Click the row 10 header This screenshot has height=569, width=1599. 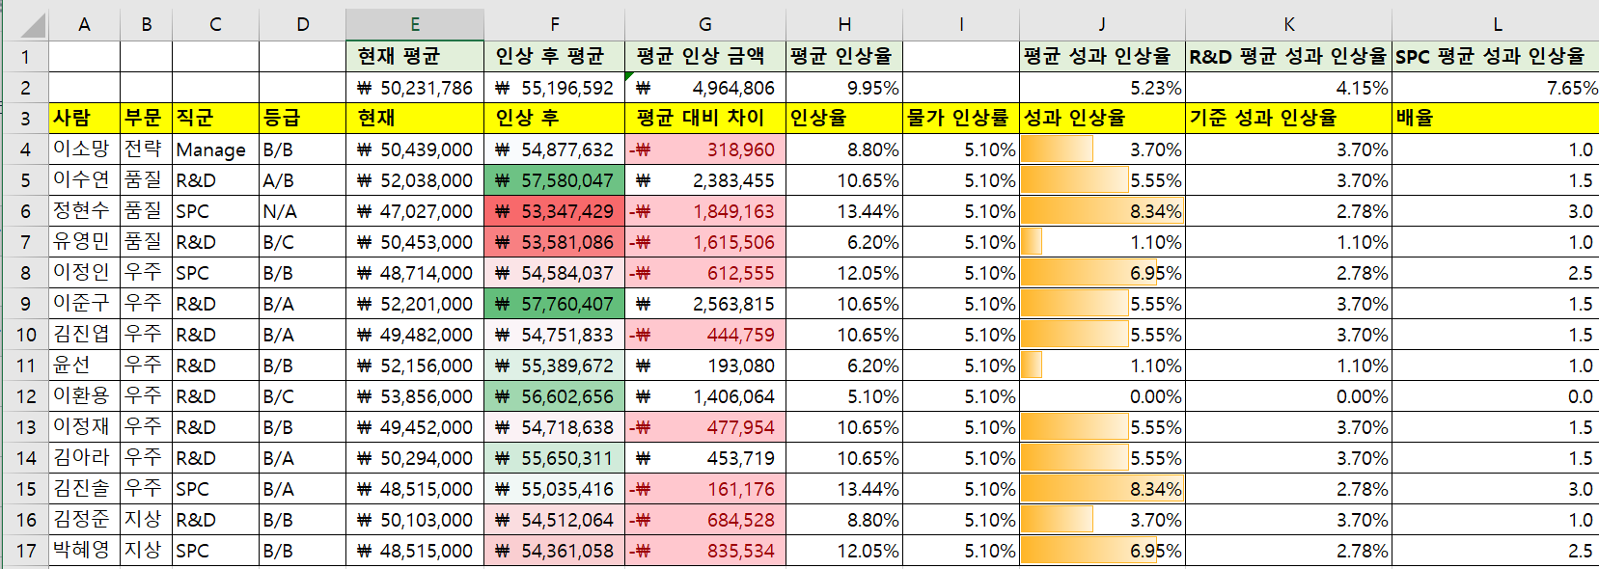pyautogui.click(x=25, y=335)
